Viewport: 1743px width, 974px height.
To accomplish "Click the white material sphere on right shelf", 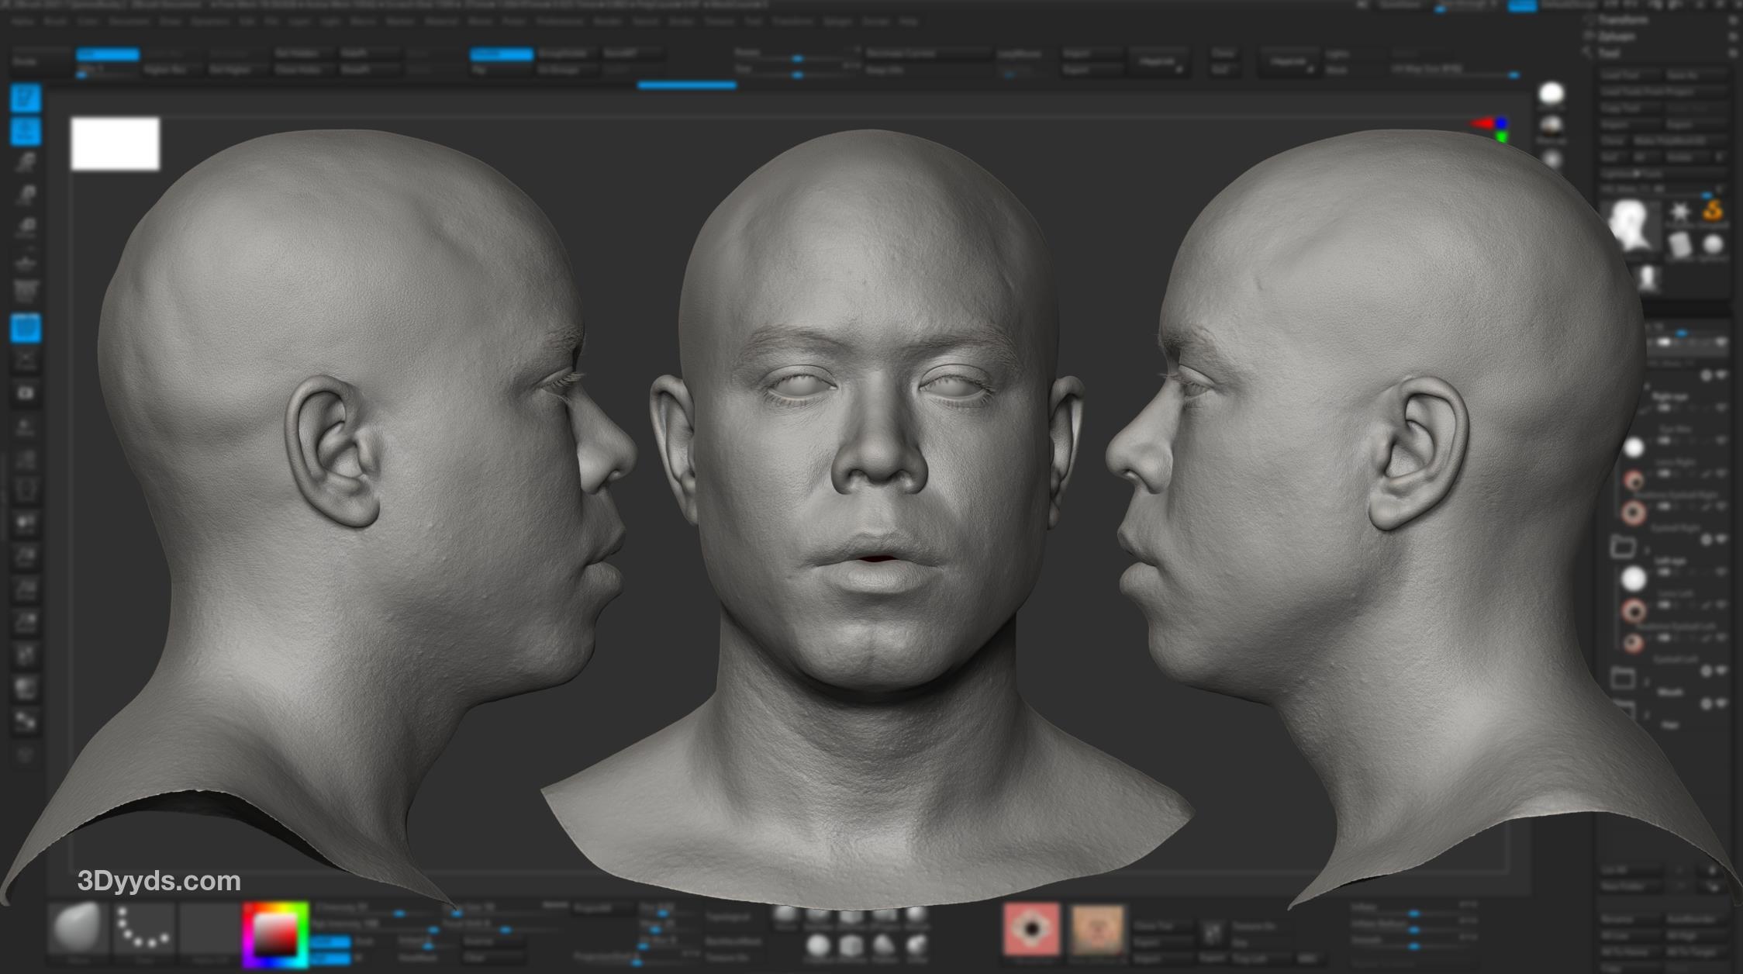I will click(x=1551, y=94).
